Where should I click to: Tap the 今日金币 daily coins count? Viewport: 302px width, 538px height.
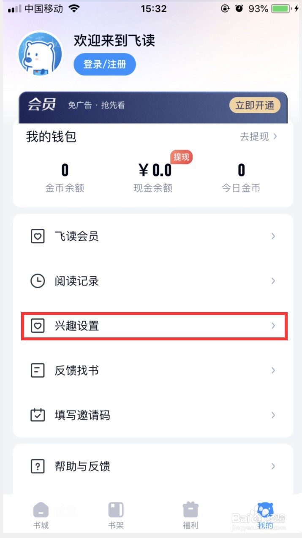[x=241, y=177]
